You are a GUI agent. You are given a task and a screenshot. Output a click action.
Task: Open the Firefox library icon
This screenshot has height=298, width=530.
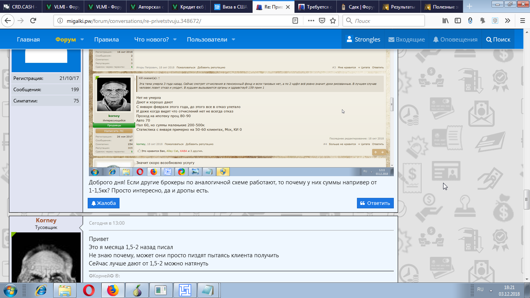(x=445, y=21)
